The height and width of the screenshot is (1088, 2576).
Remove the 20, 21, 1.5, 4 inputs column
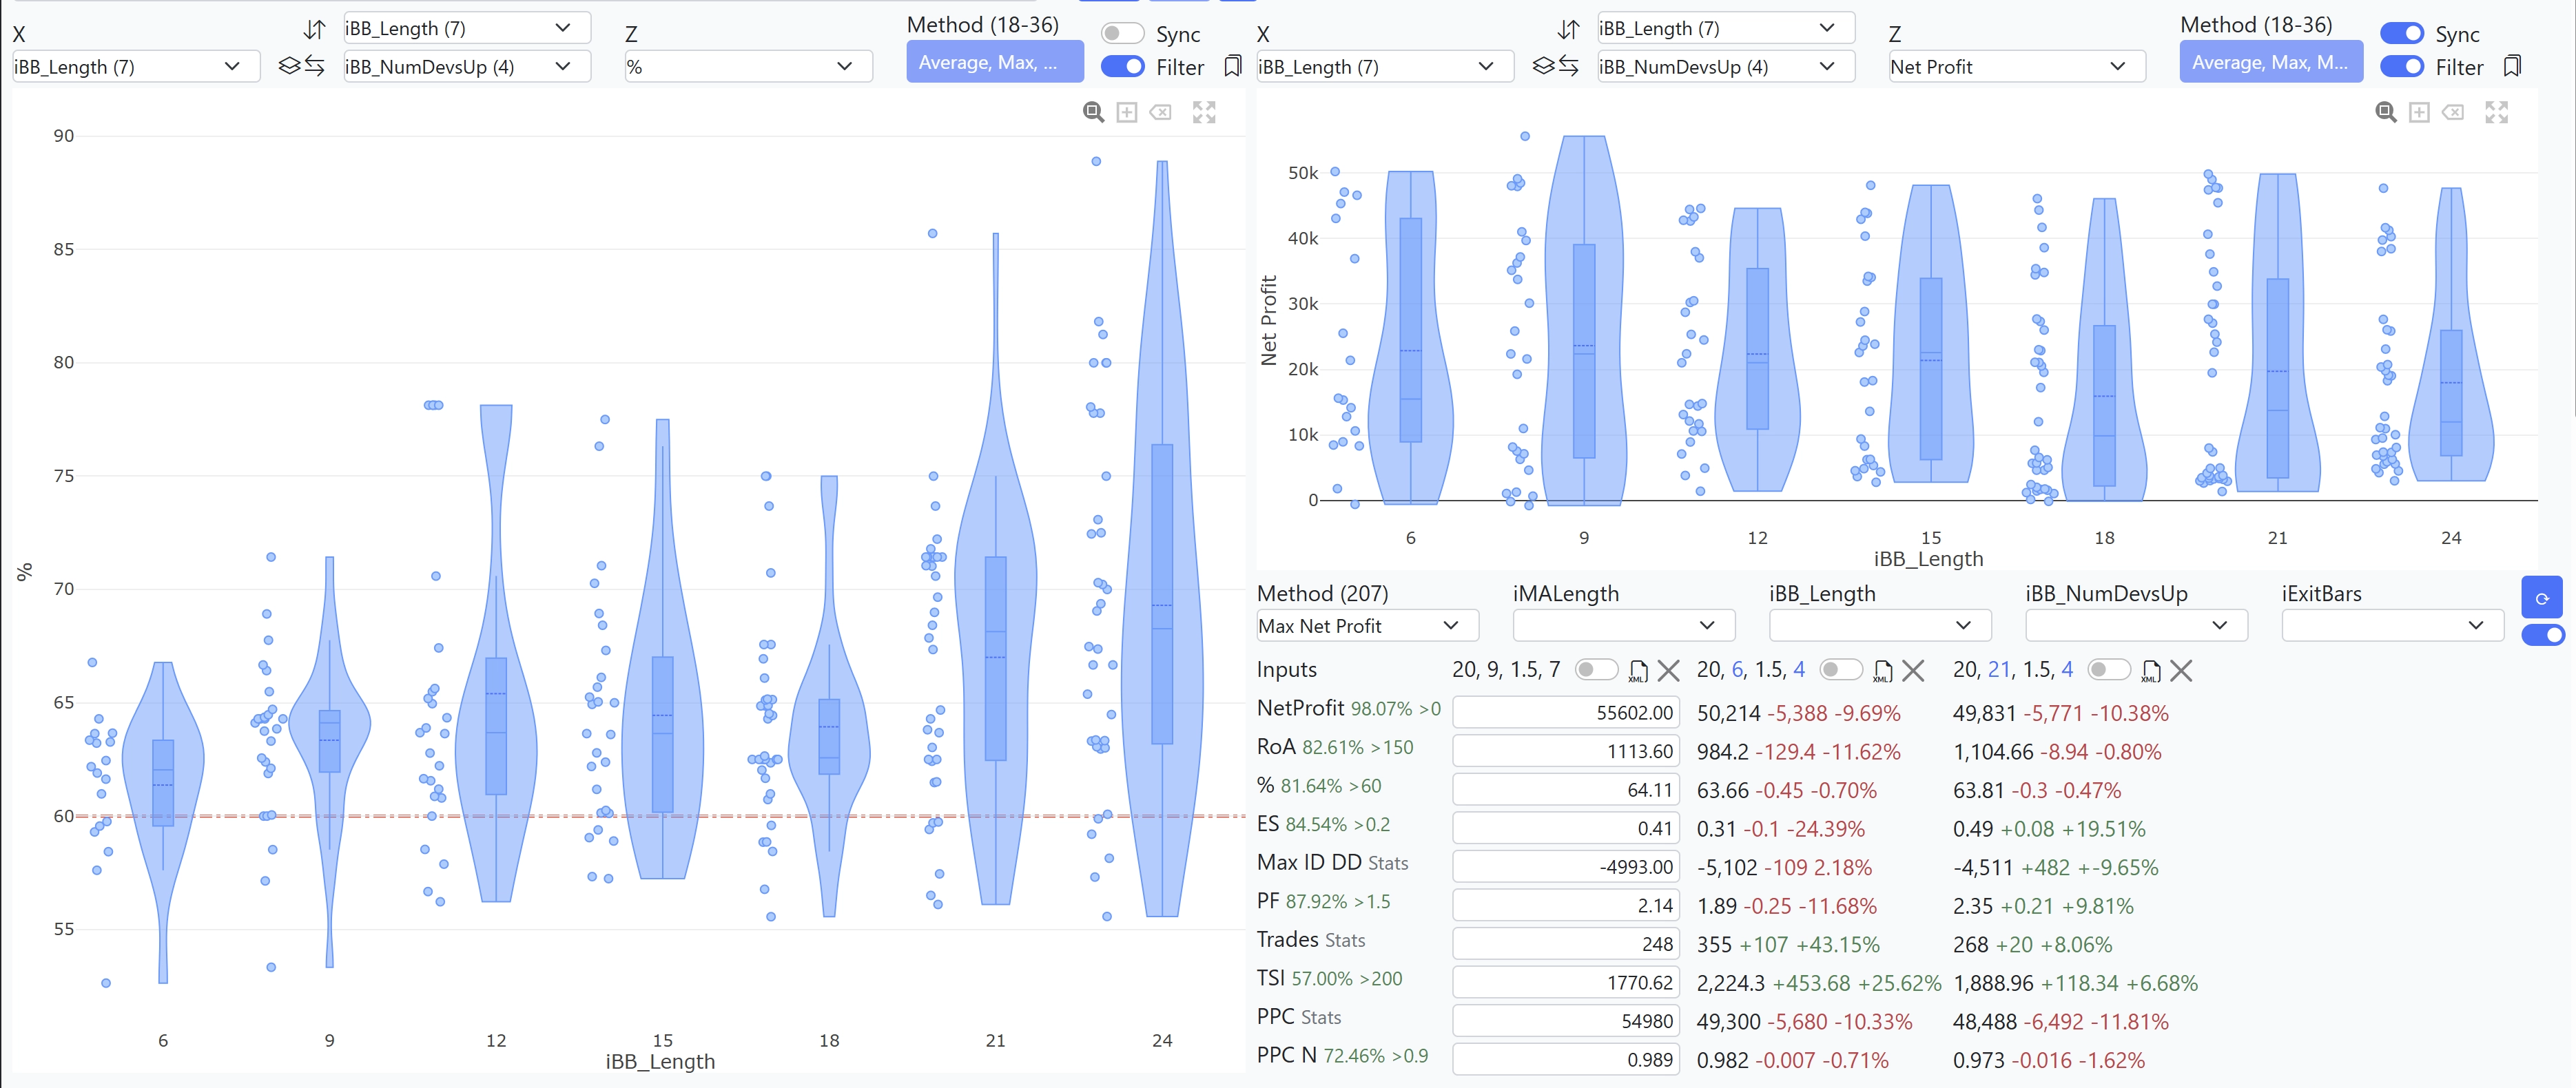pos(2181,671)
